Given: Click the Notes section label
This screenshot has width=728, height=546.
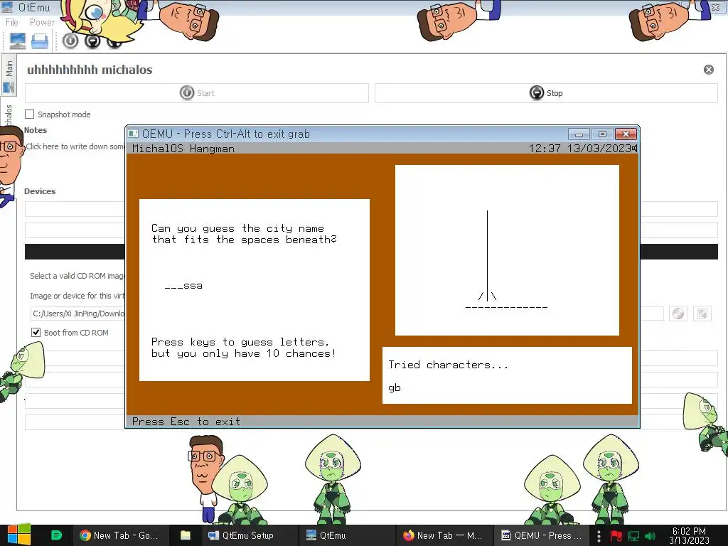Looking at the screenshot, I should point(36,130).
